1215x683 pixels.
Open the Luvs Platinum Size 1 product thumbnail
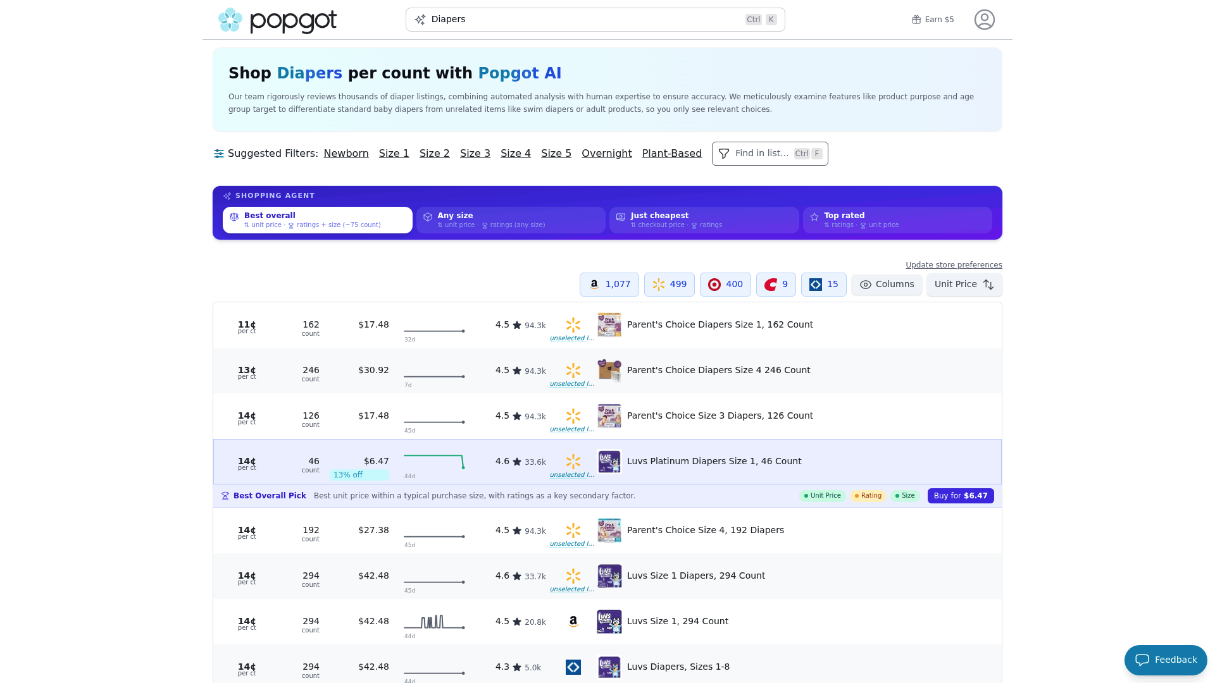(x=609, y=462)
